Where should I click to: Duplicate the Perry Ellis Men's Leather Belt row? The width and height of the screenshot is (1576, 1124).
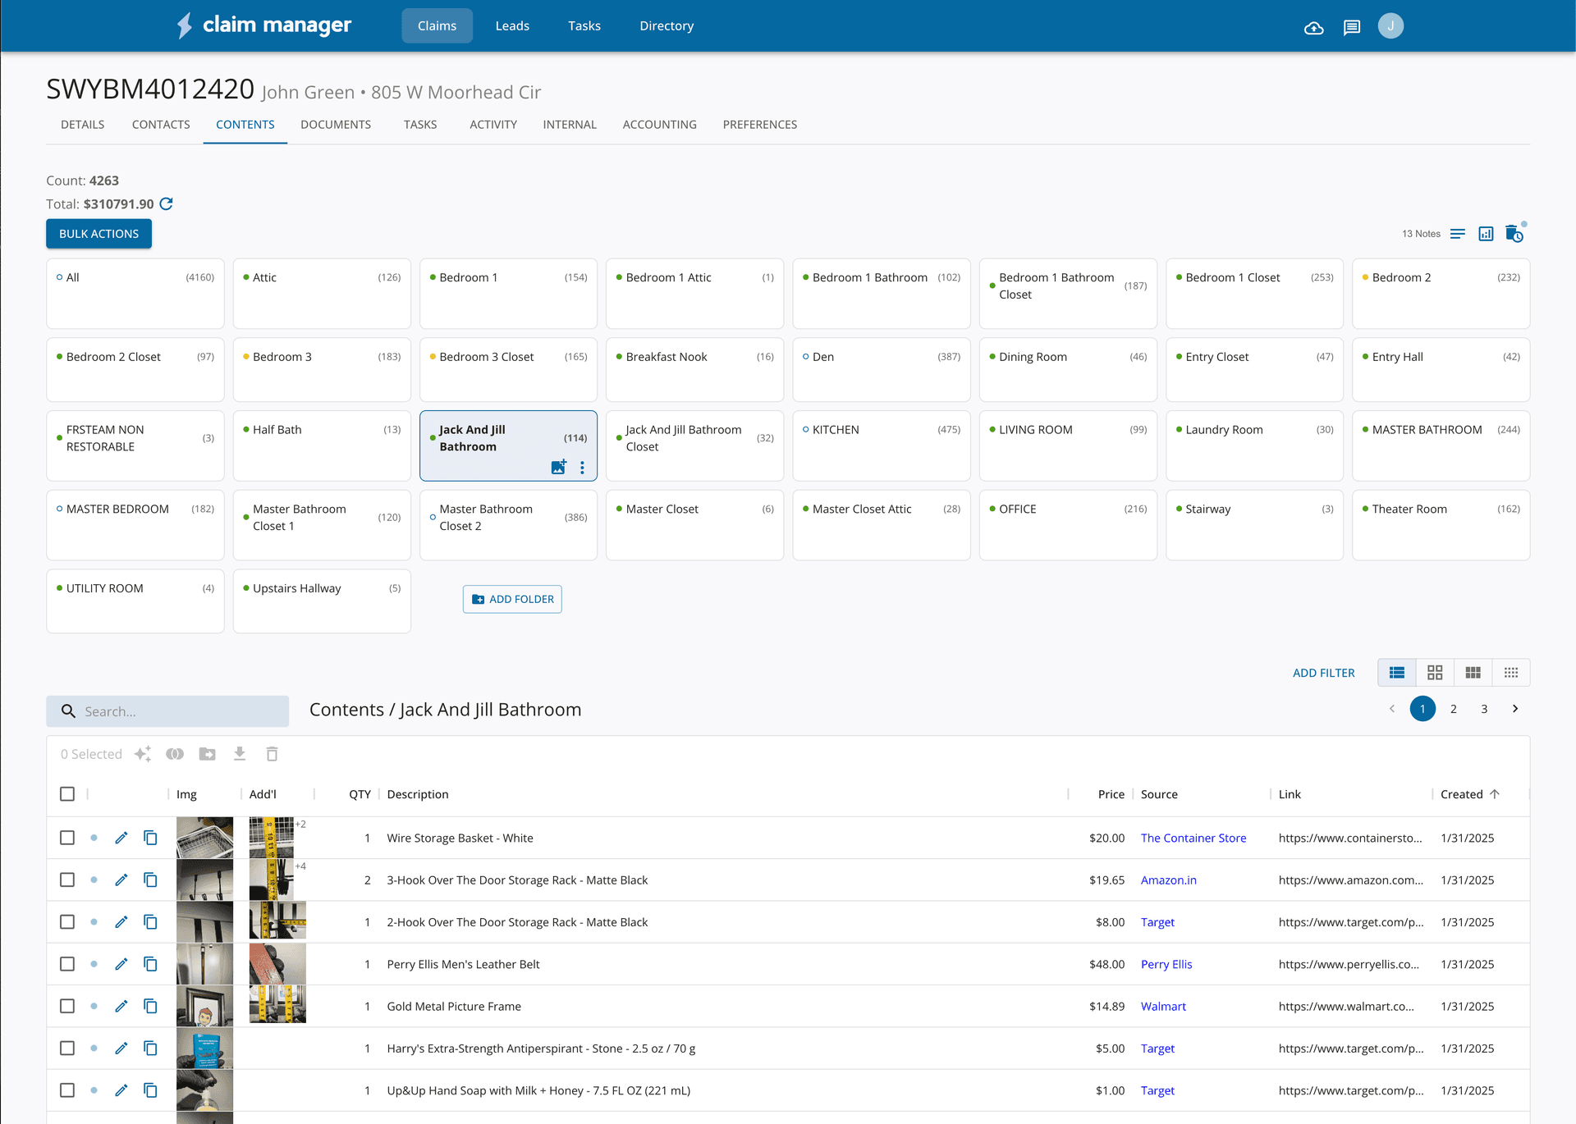150,964
